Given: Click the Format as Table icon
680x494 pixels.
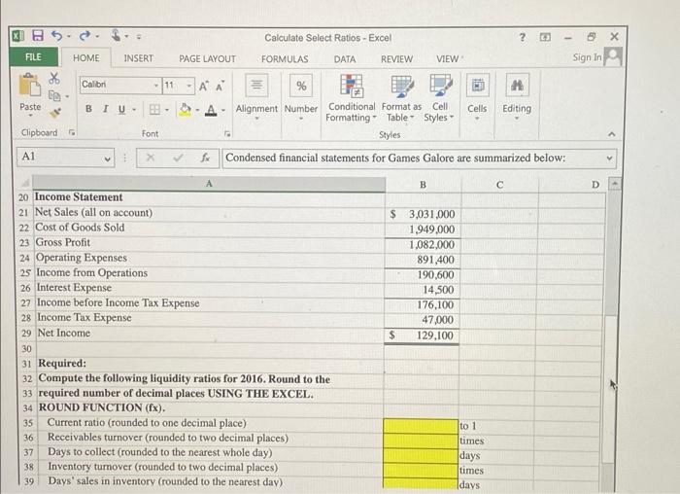Looking at the screenshot, I should (401, 86).
